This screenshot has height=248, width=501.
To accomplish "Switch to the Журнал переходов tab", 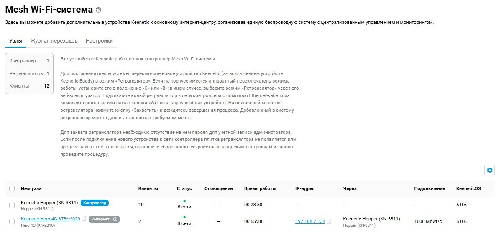I will click(x=54, y=41).
